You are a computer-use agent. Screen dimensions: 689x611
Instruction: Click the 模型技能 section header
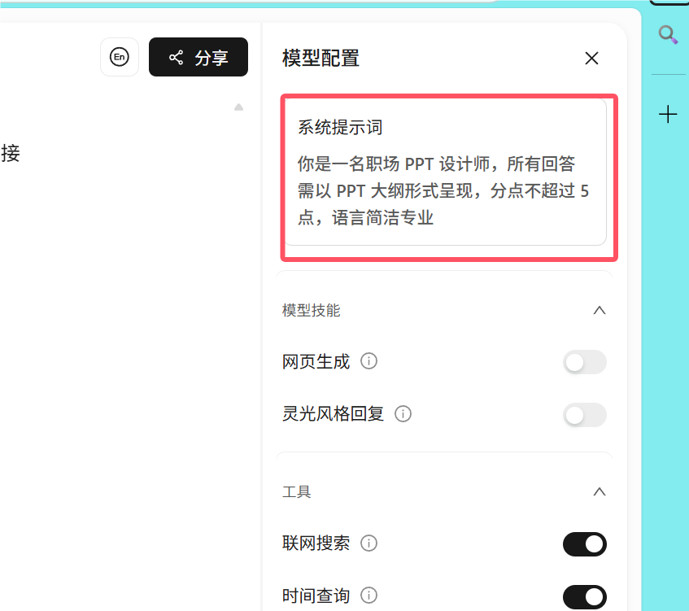tap(311, 310)
